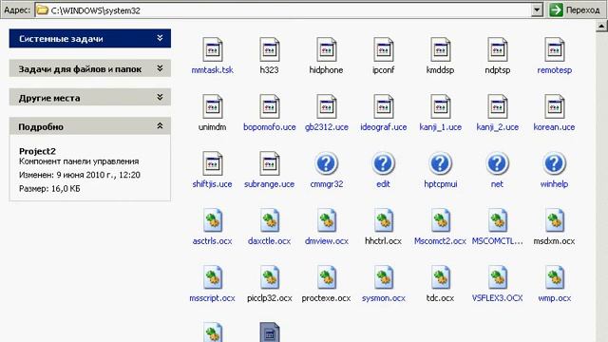Select the cmmgr32 help file icon
This screenshot has height=342, width=608.
pyautogui.click(x=327, y=163)
